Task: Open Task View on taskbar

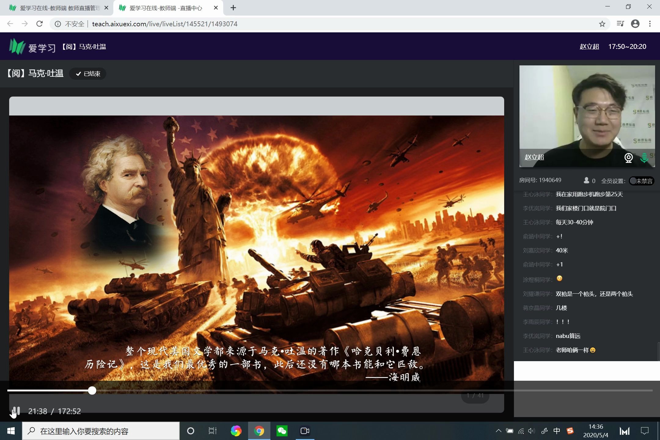Action: click(212, 431)
